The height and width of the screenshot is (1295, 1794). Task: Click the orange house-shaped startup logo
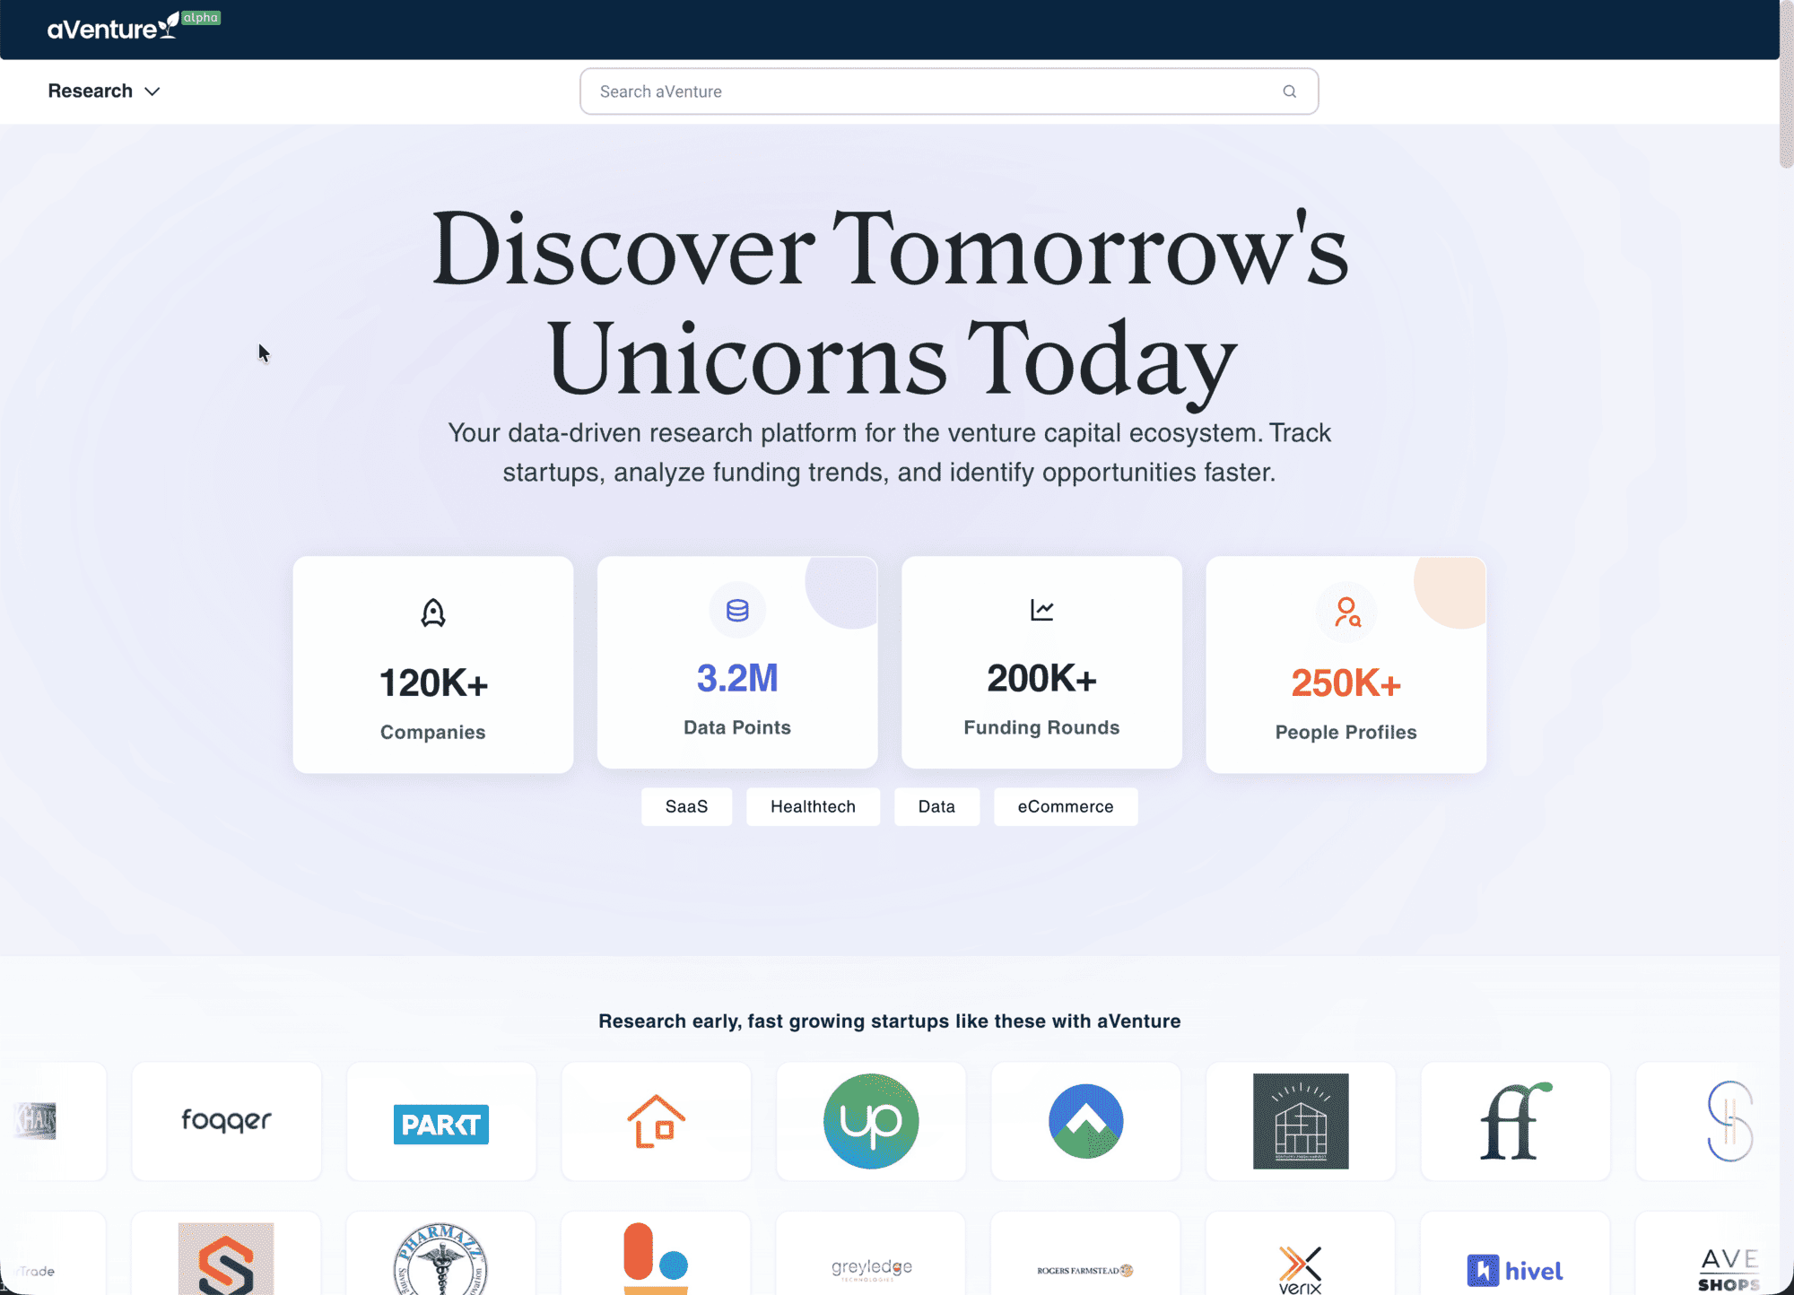[x=656, y=1121]
